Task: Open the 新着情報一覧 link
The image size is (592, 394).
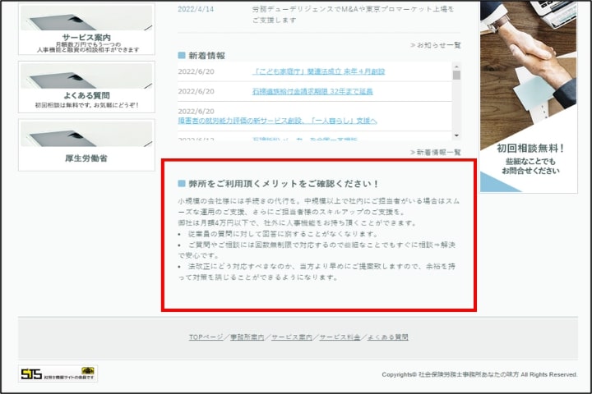Action: click(436, 152)
